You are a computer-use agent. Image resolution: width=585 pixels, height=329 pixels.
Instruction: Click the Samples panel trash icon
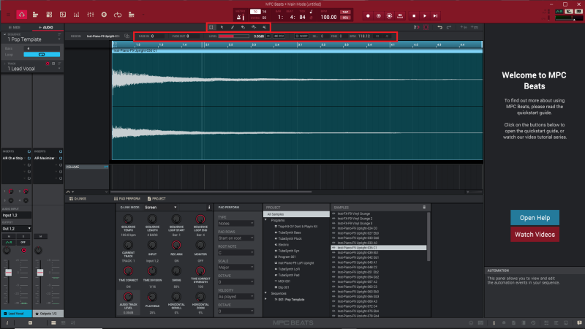pos(423,207)
